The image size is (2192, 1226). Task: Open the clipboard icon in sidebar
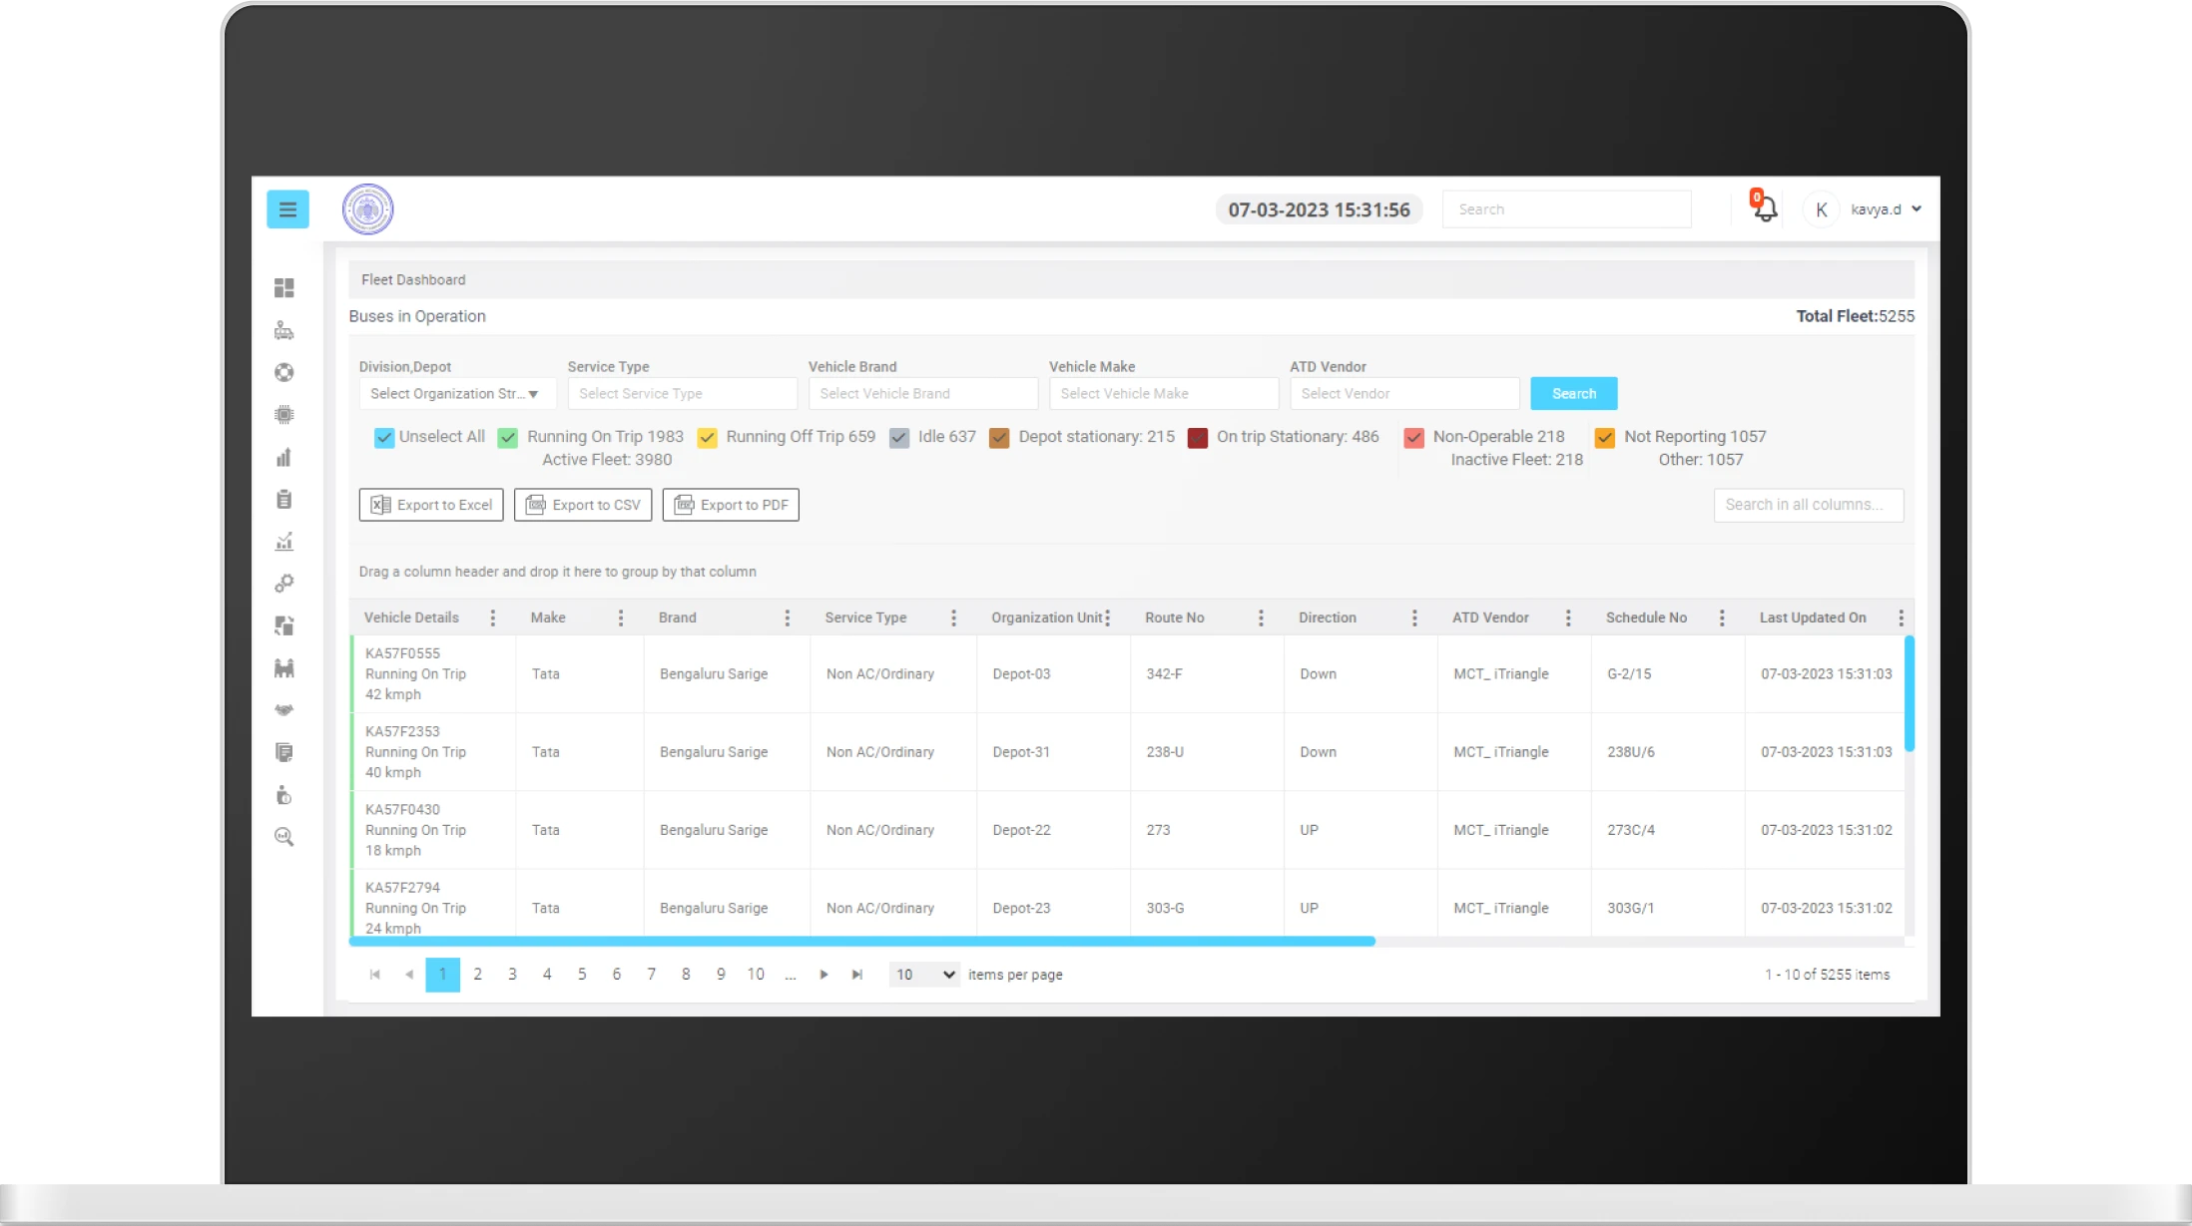pyautogui.click(x=284, y=500)
